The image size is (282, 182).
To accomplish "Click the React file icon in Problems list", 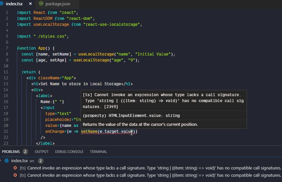I will pos(6,161).
